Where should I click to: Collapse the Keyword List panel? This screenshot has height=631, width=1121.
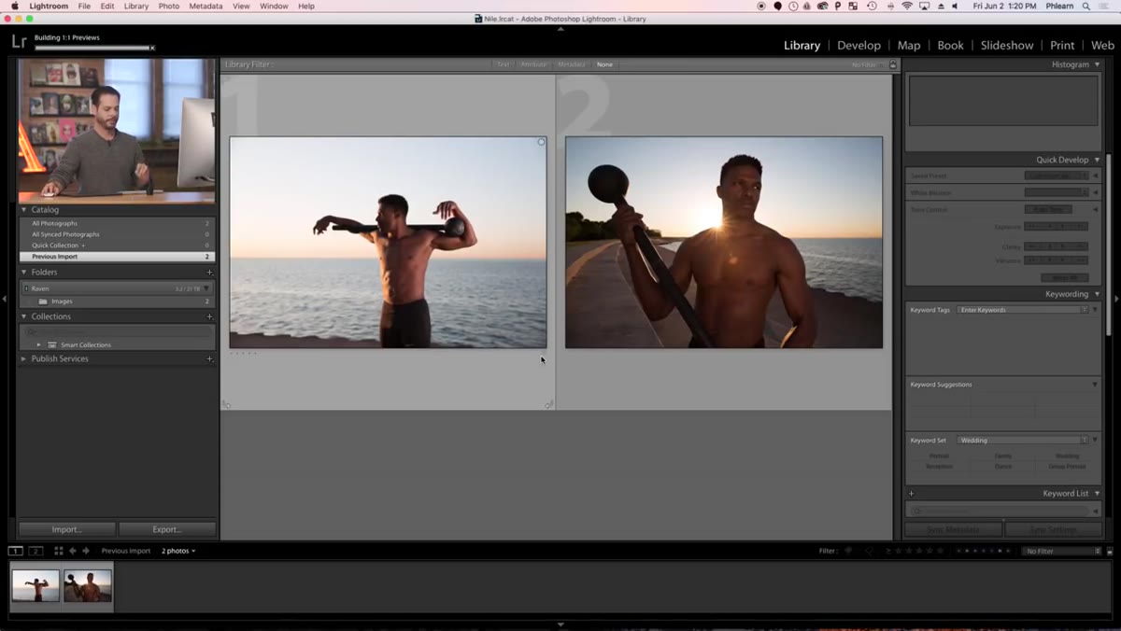tap(1097, 493)
